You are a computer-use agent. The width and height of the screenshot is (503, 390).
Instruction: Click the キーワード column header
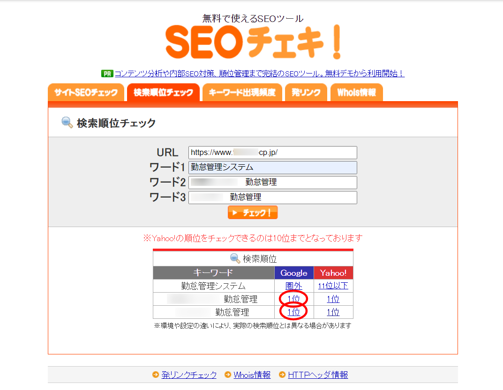214,272
